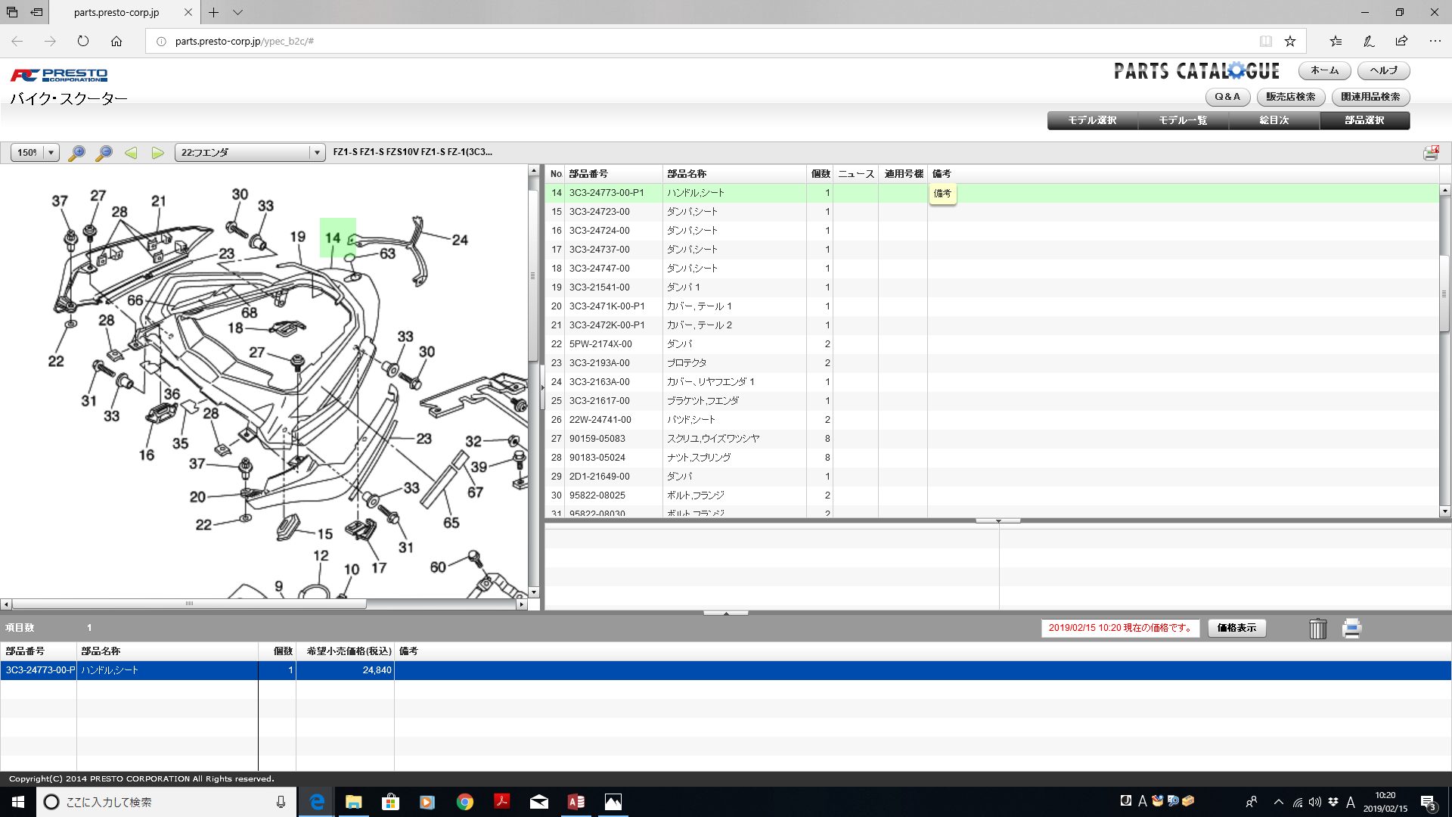
Task: Click the zoom in magnifier icon
Action: [x=76, y=153]
